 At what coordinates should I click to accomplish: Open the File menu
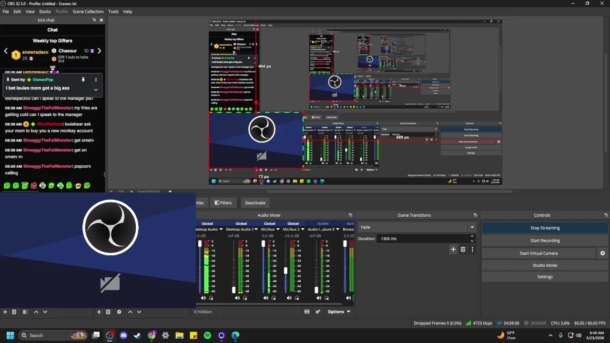point(6,11)
